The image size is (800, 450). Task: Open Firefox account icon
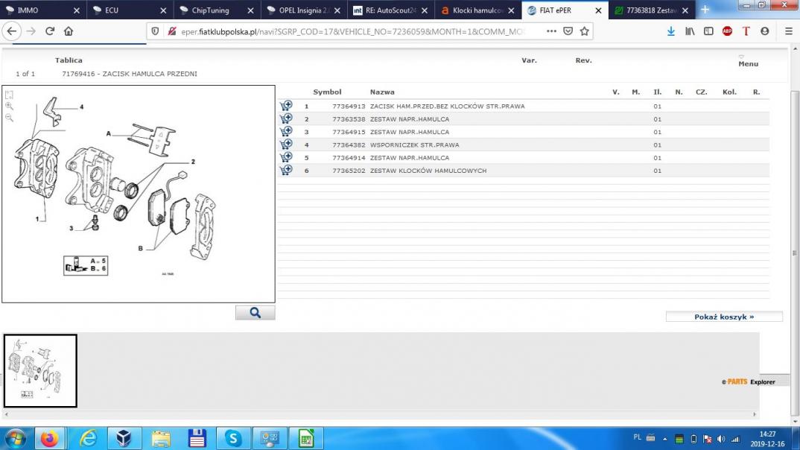(764, 31)
